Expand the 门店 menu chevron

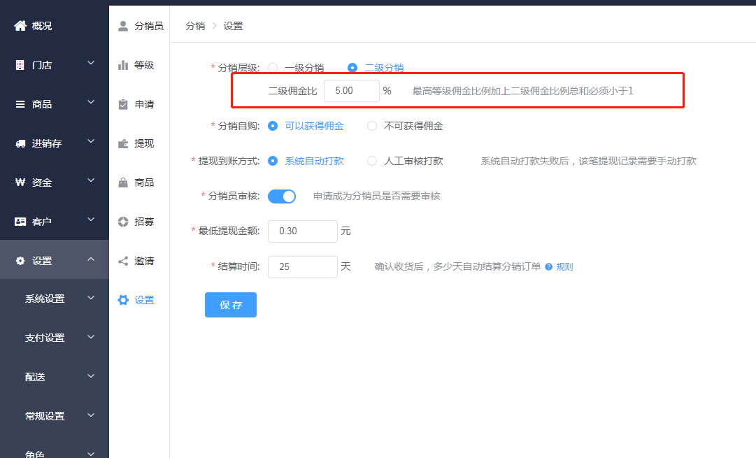[91, 63]
